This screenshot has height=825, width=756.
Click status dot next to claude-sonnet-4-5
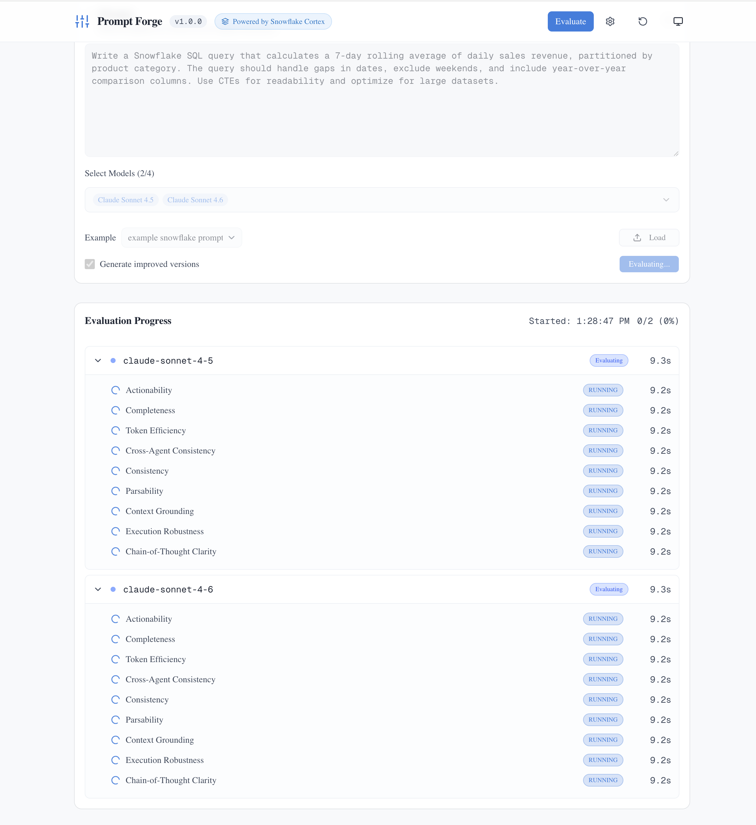pyautogui.click(x=113, y=361)
